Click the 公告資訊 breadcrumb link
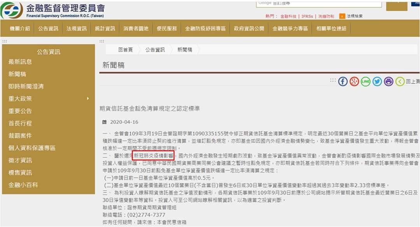This screenshot has height=227, width=420. (155, 50)
